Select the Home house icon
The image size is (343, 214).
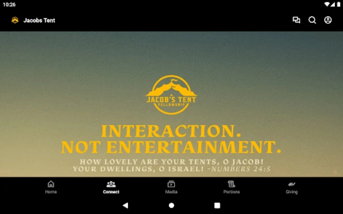51,184
